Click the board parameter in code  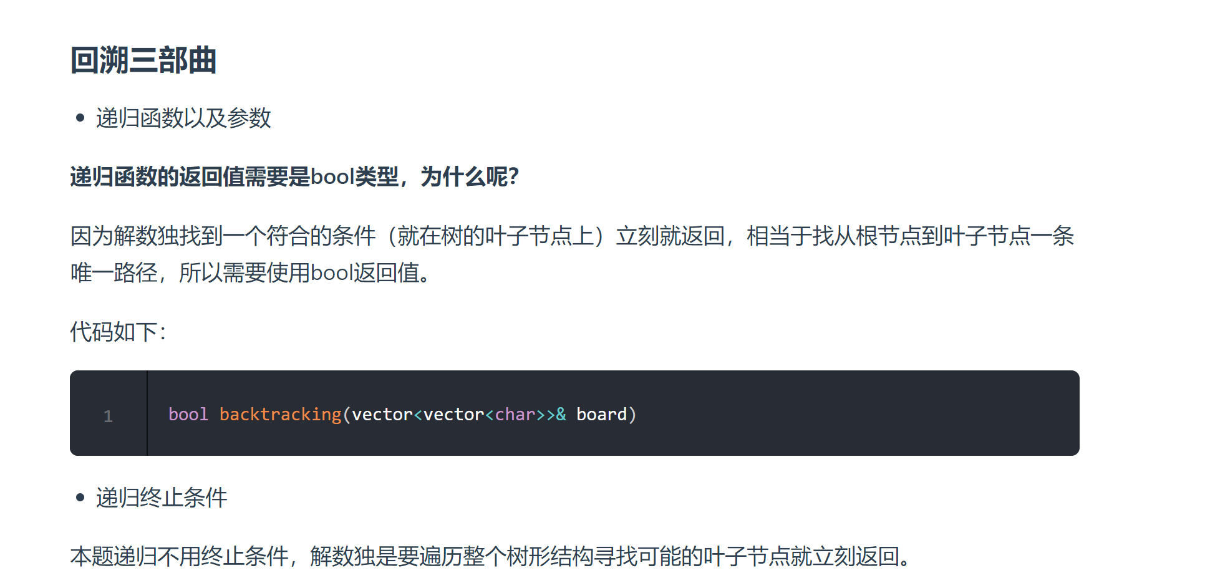pos(601,415)
